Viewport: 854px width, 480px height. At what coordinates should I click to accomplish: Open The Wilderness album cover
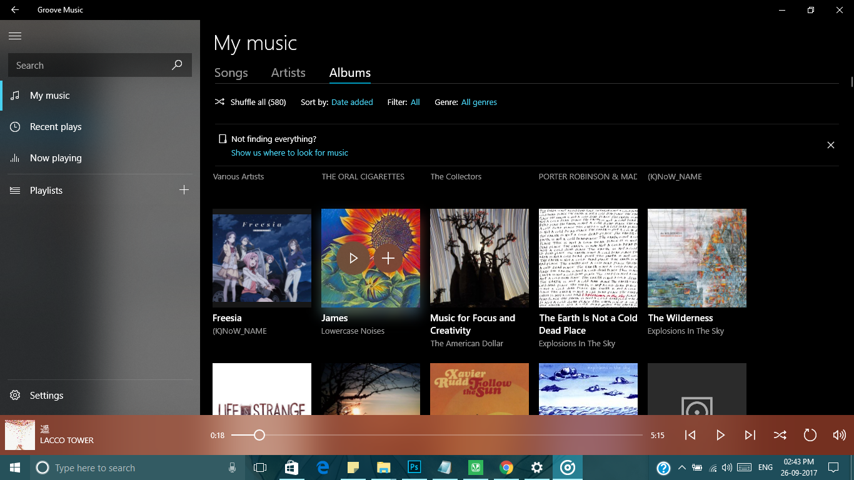click(697, 258)
